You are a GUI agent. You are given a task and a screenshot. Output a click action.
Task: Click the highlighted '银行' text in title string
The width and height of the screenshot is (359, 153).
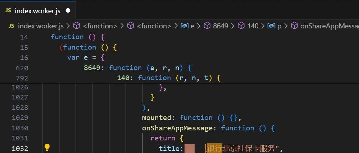point(215,148)
